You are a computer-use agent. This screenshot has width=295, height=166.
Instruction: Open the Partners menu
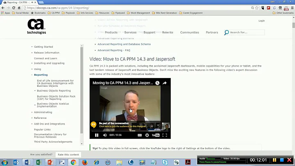[212, 32]
